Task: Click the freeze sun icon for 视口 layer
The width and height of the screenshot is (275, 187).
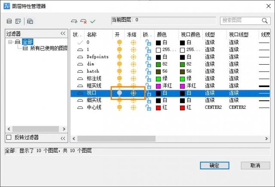Action: 134,93
